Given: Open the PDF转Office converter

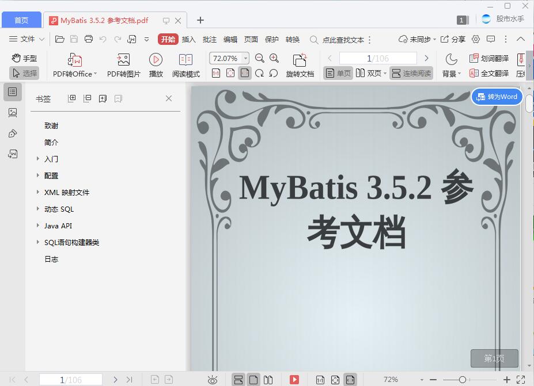Looking at the screenshot, I should (x=75, y=66).
